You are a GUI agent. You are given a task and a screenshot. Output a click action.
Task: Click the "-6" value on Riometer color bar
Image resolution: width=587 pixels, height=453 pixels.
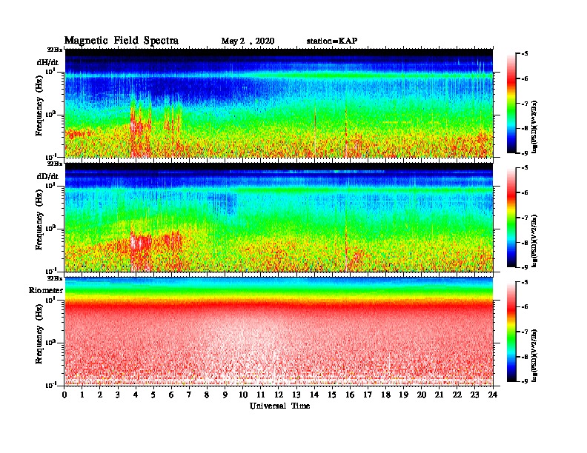[525, 307]
